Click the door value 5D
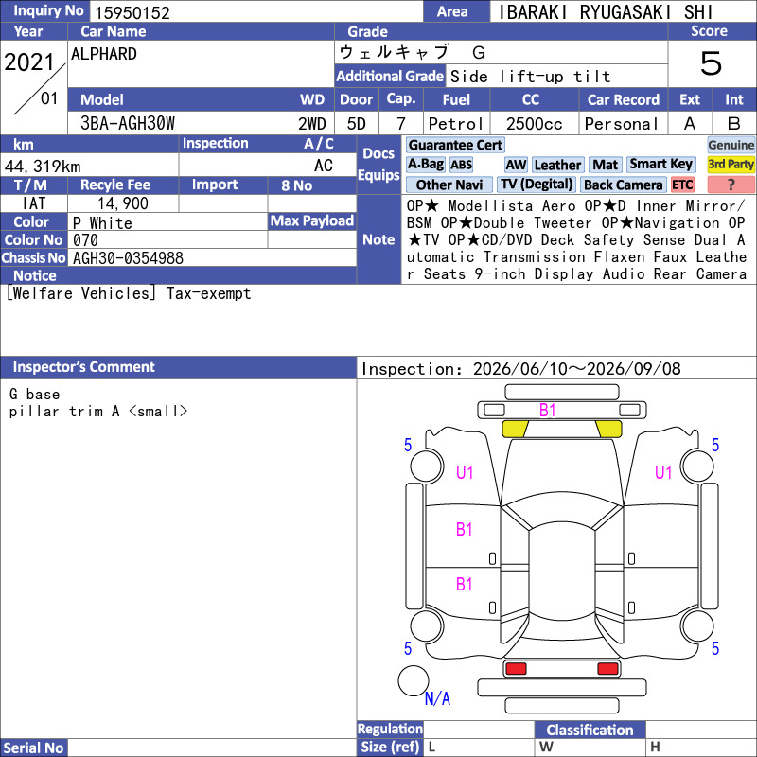The width and height of the screenshot is (757, 757). coord(357,124)
